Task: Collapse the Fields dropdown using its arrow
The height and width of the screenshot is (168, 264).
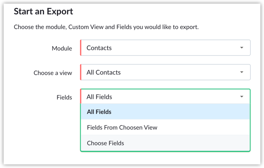Action: coord(241,97)
